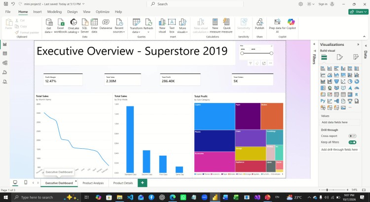Open the OneLake catalog dropdown
The width and height of the screenshot is (370, 202).
point(74,26)
